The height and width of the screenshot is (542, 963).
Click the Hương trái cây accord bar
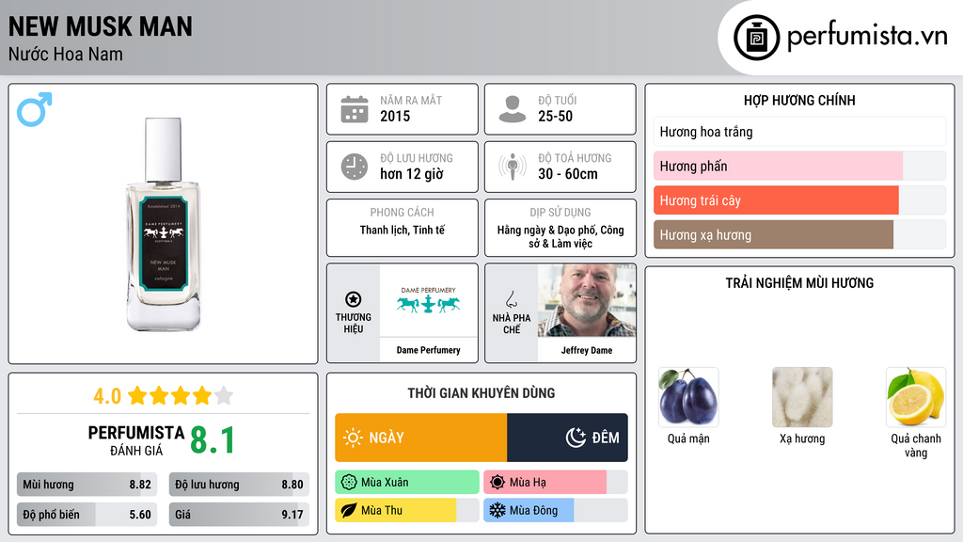pos(799,200)
